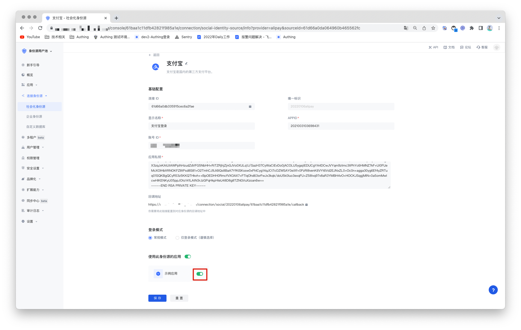Bookmark this page with star icon
Screen dimensions: 521x330
point(433,28)
